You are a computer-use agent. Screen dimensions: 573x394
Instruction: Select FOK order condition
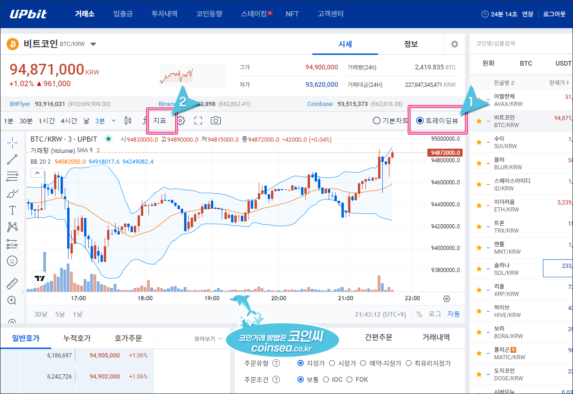348,379
